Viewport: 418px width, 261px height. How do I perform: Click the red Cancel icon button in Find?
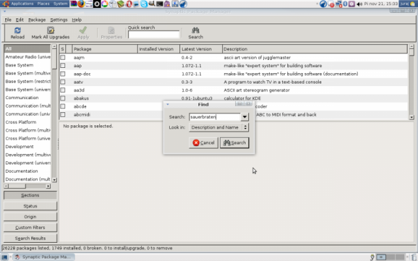203,143
